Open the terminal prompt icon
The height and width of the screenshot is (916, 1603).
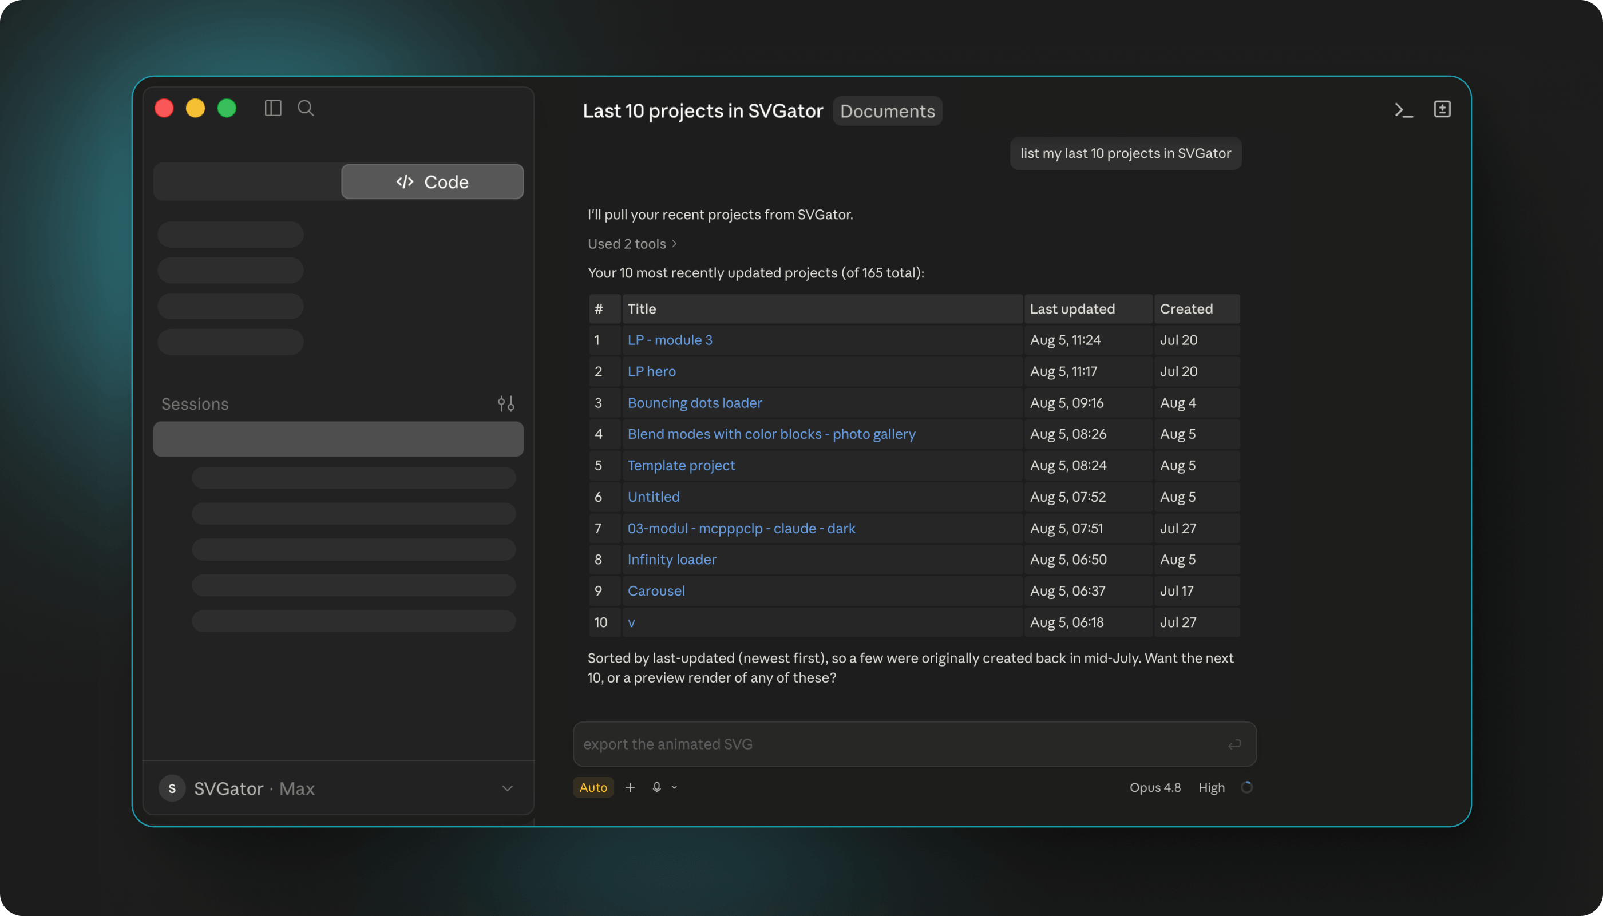1404,110
